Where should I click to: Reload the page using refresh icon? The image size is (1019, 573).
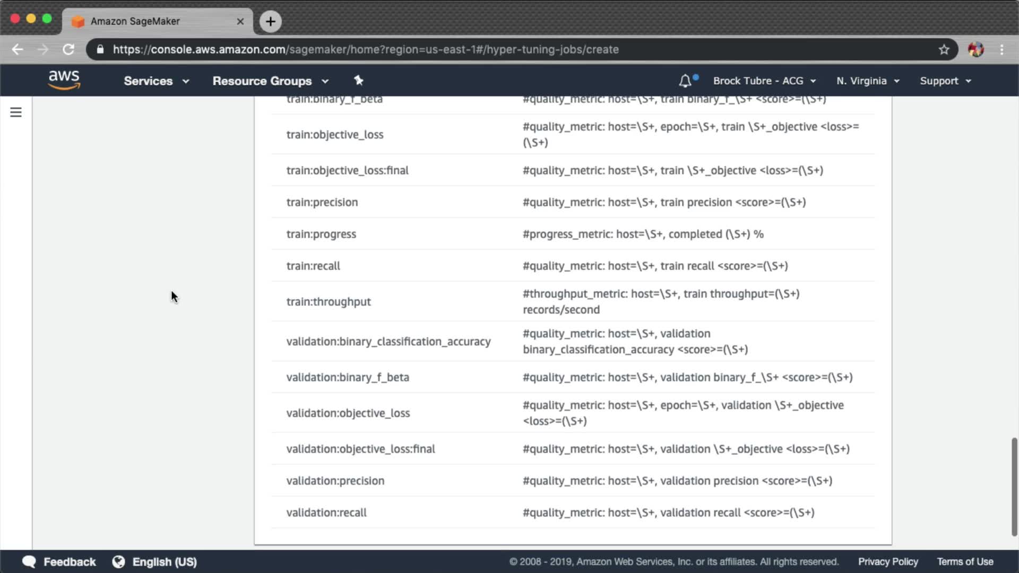tap(68, 49)
